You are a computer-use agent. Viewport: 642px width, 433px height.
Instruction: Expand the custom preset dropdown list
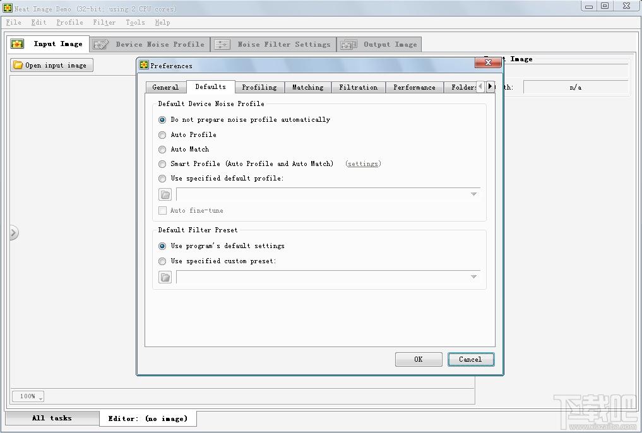click(473, 277)
